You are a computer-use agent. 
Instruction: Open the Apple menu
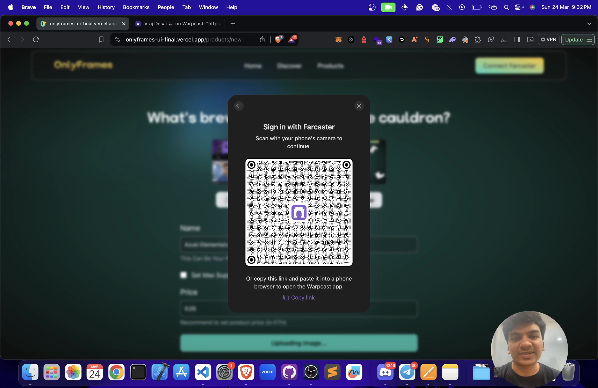tap(11, 7)
